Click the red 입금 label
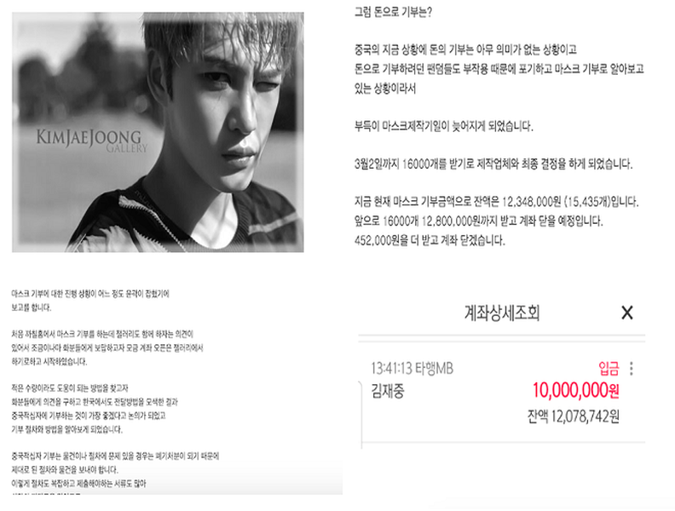Viewport: 675px width, 511px height. point(609,369)
